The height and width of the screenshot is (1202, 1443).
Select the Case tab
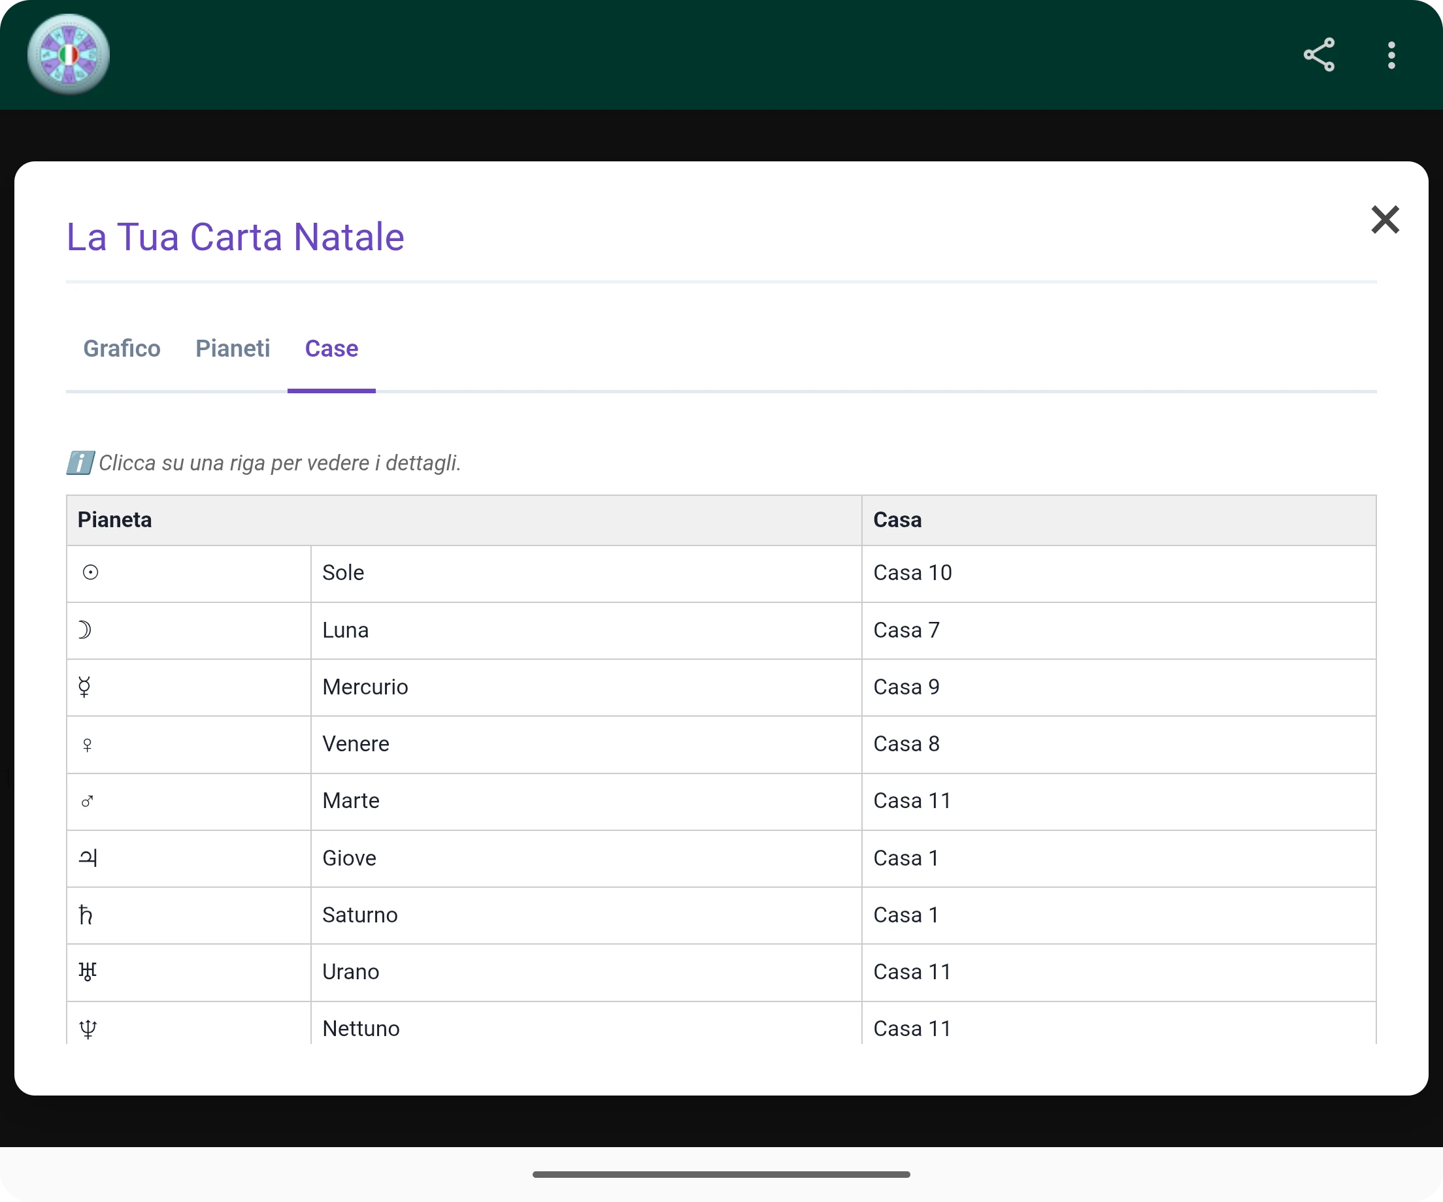click(x=331, y=348)
